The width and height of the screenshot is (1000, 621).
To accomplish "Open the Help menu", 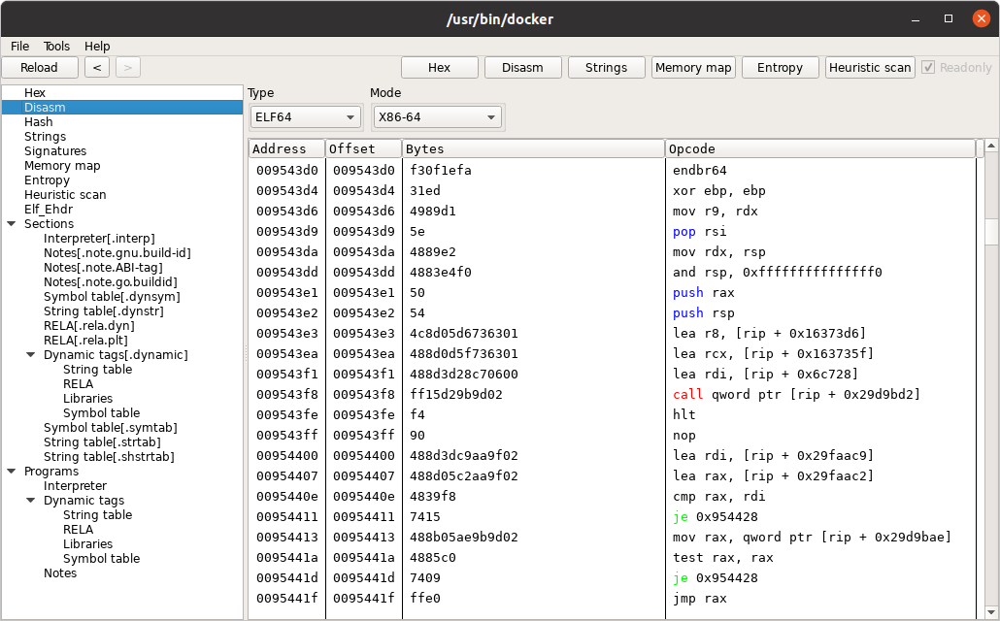I will point(97,46).
